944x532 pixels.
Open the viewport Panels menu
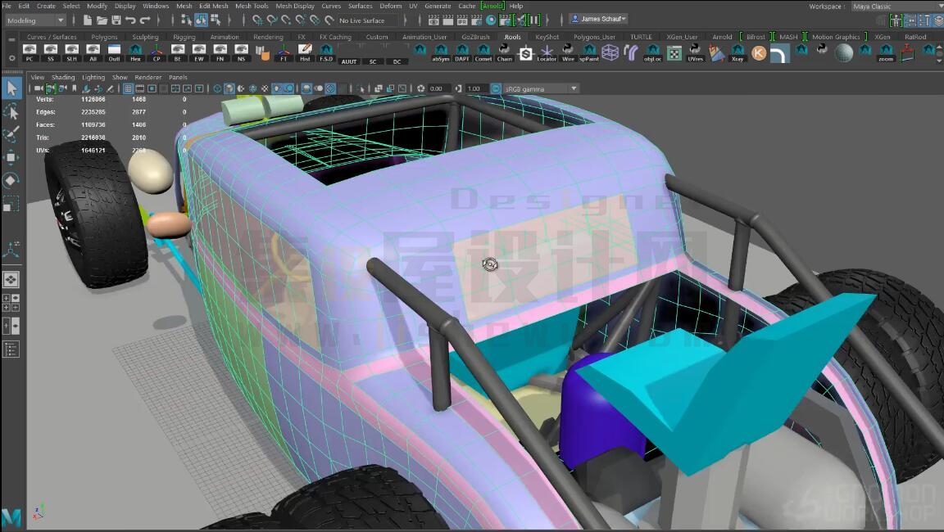178,78
